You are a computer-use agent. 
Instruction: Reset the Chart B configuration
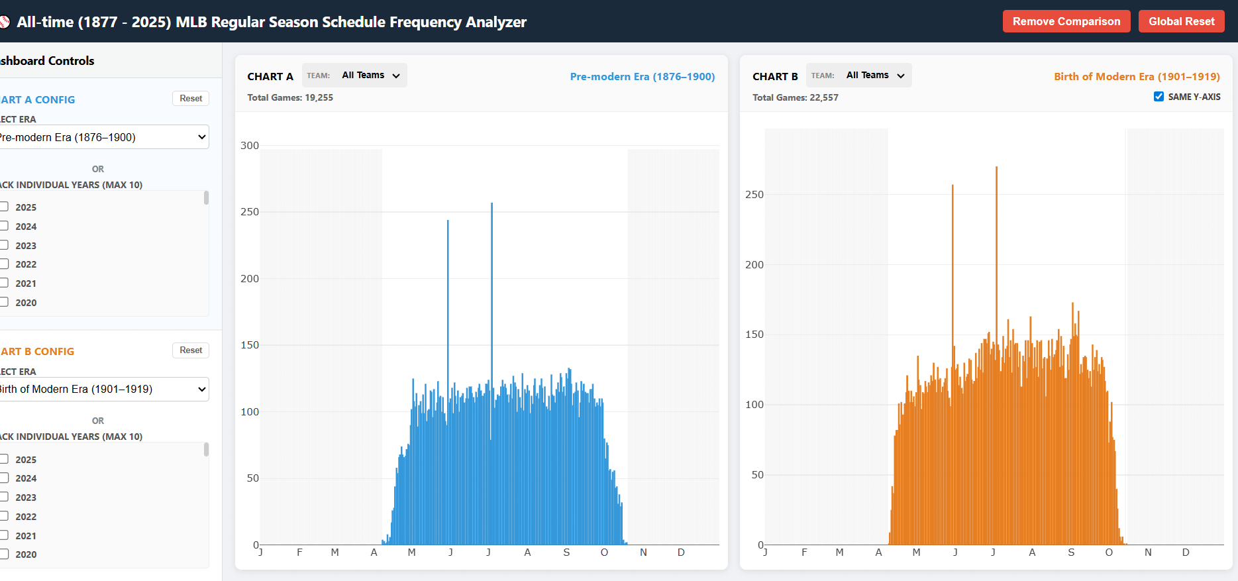click(x=191, y=350)
